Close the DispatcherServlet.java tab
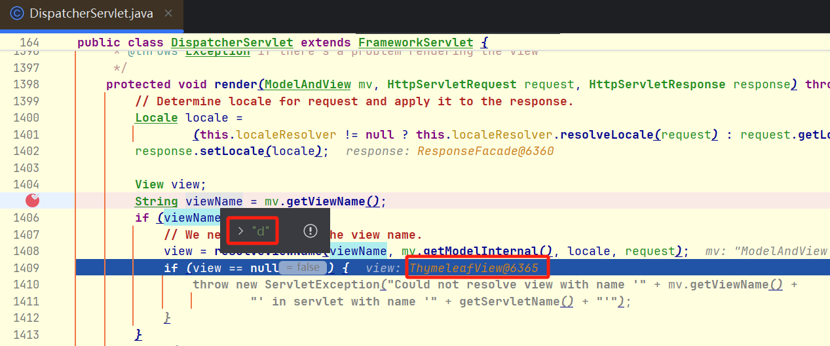830x346 pixels. click(x=168, y=14)
